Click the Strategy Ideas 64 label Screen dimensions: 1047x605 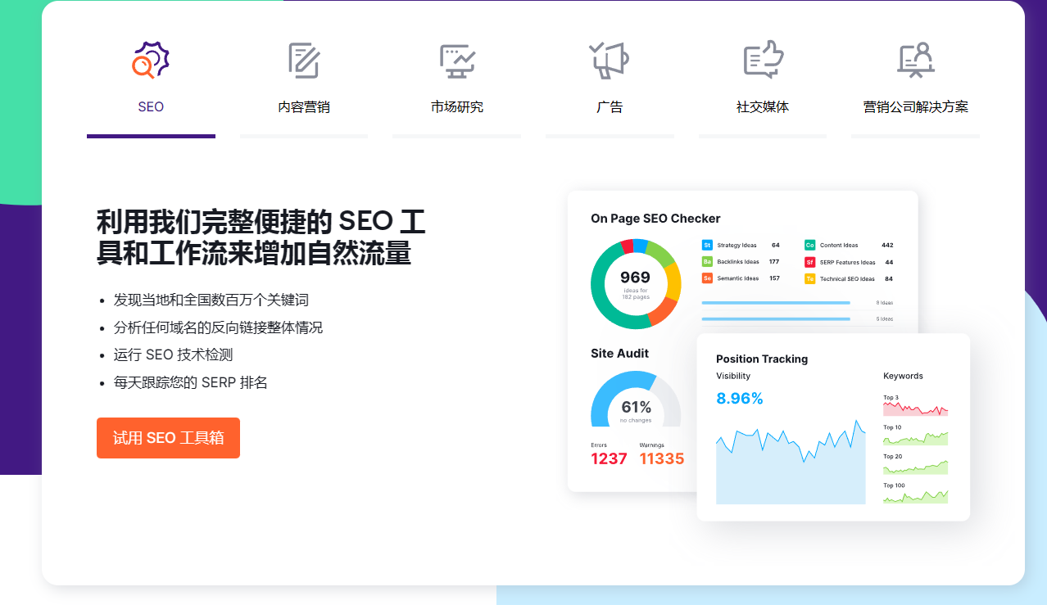[x=748, y=246]
